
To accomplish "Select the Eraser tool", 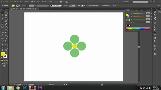I will [6, 27].
